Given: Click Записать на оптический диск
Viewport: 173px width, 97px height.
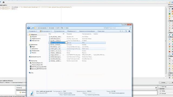Looking at the screenshot, I should pyautogui.click(x=87, y=31).
